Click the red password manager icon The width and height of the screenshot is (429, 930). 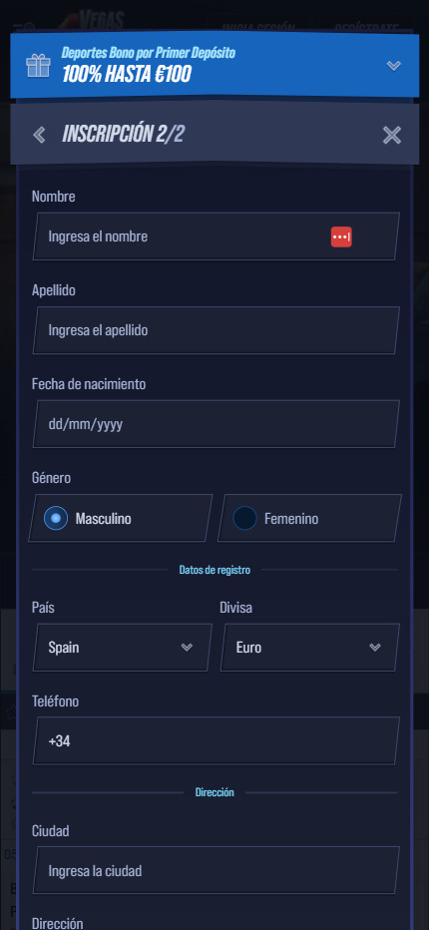[x=341, y=236]
